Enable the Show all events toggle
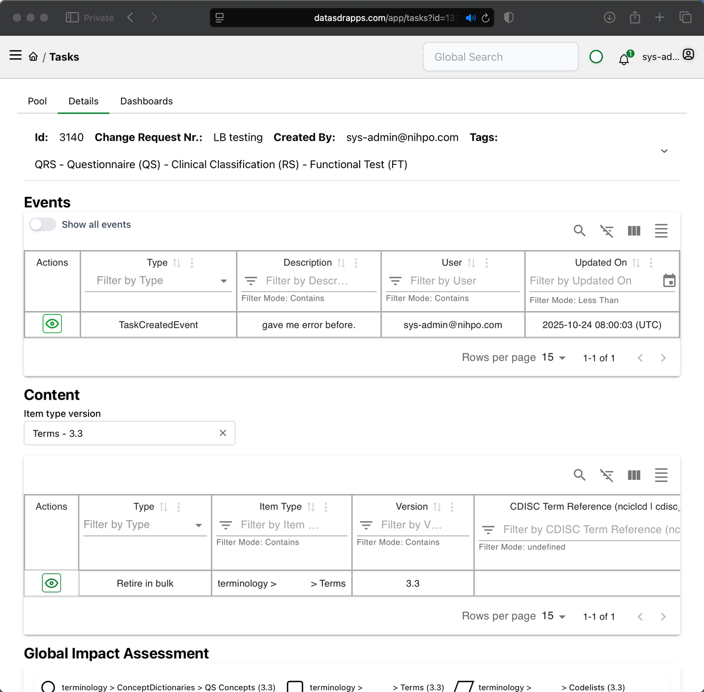This screenshot has height=692, width=704. click(x=42, y=224)
